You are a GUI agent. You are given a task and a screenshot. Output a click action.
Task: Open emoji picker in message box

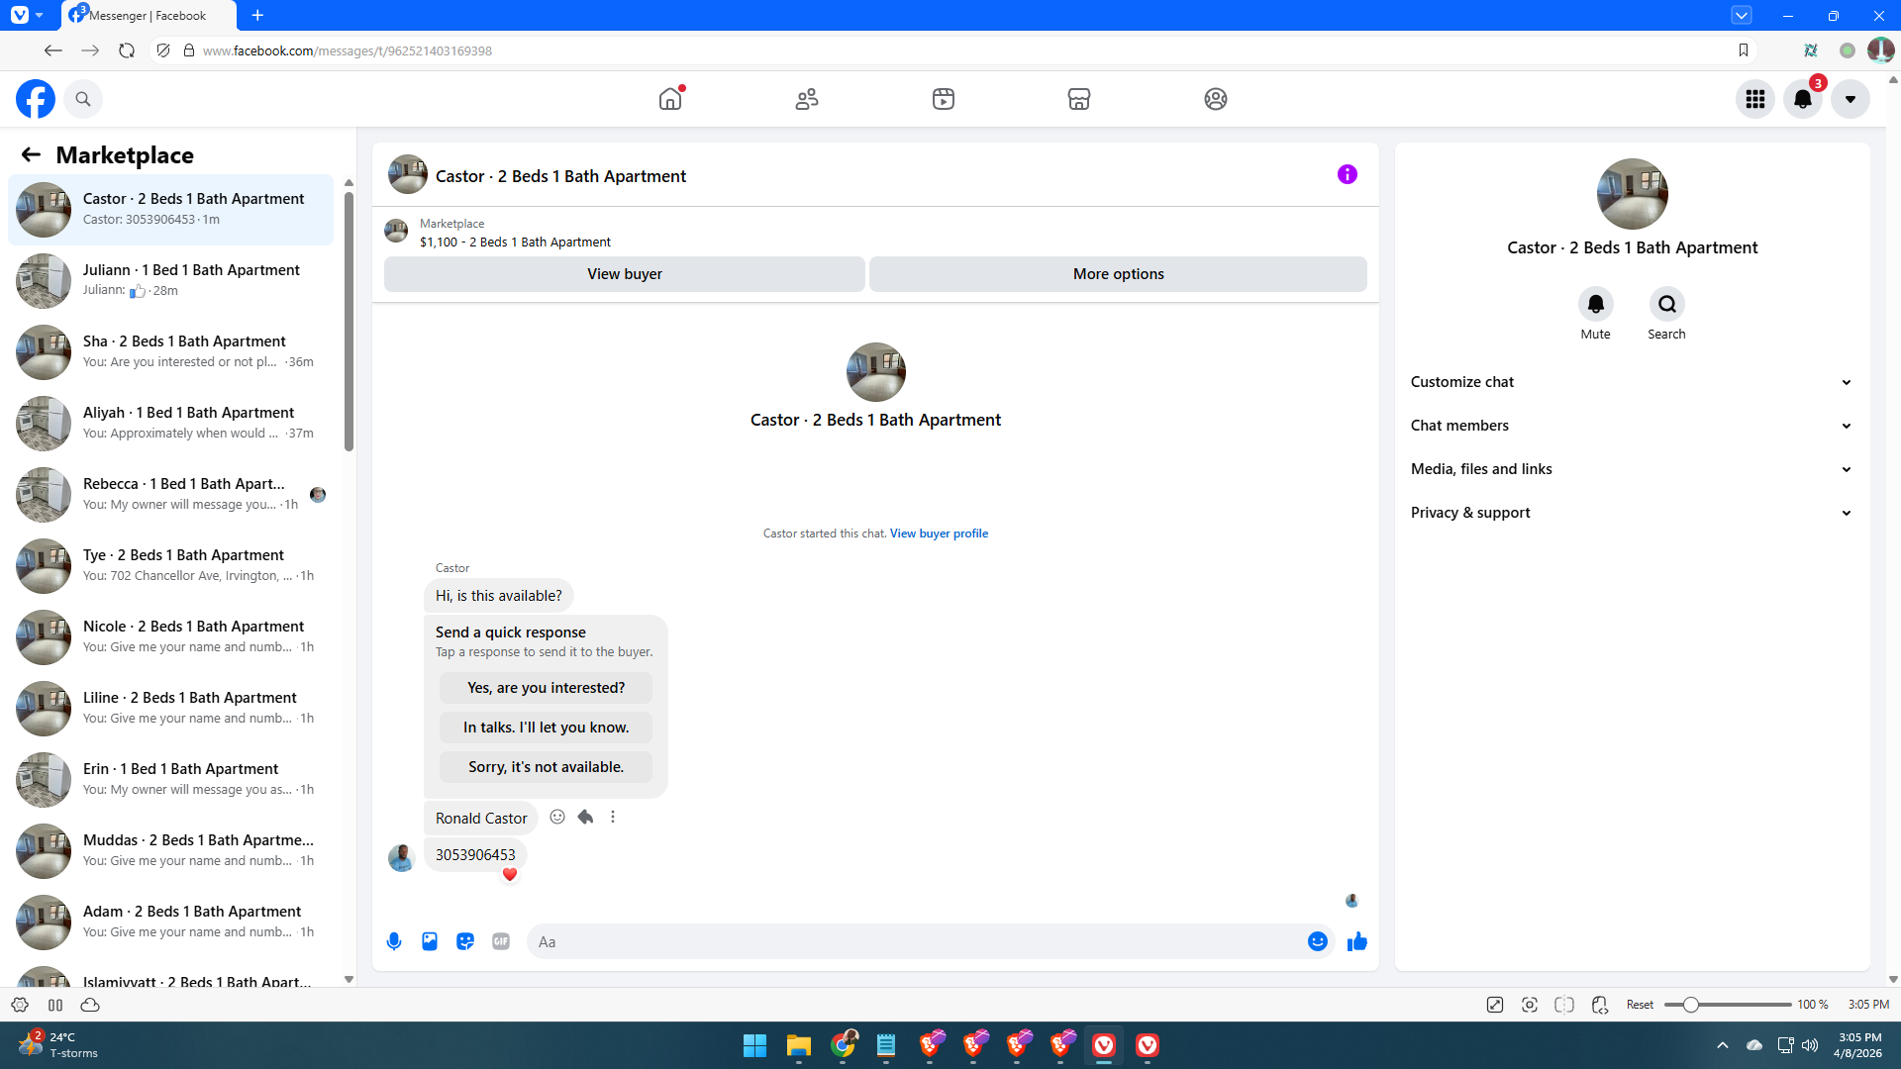tap(1317, 941)
